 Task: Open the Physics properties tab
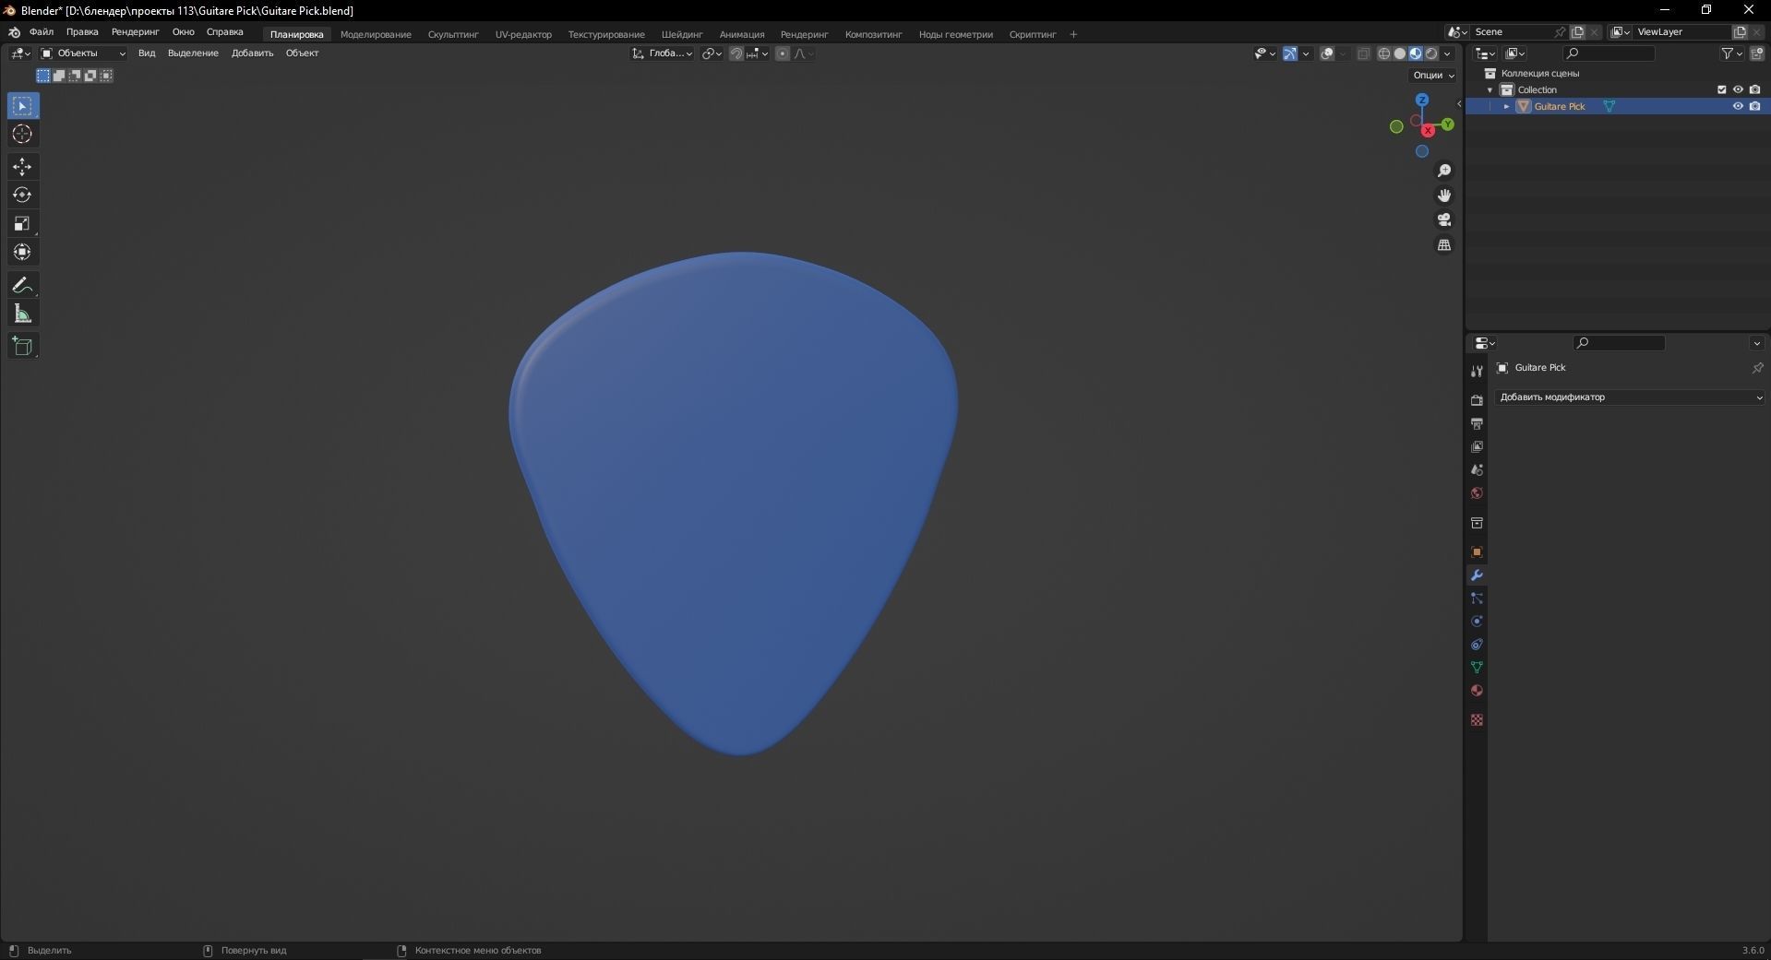[x=1477, y=622]
